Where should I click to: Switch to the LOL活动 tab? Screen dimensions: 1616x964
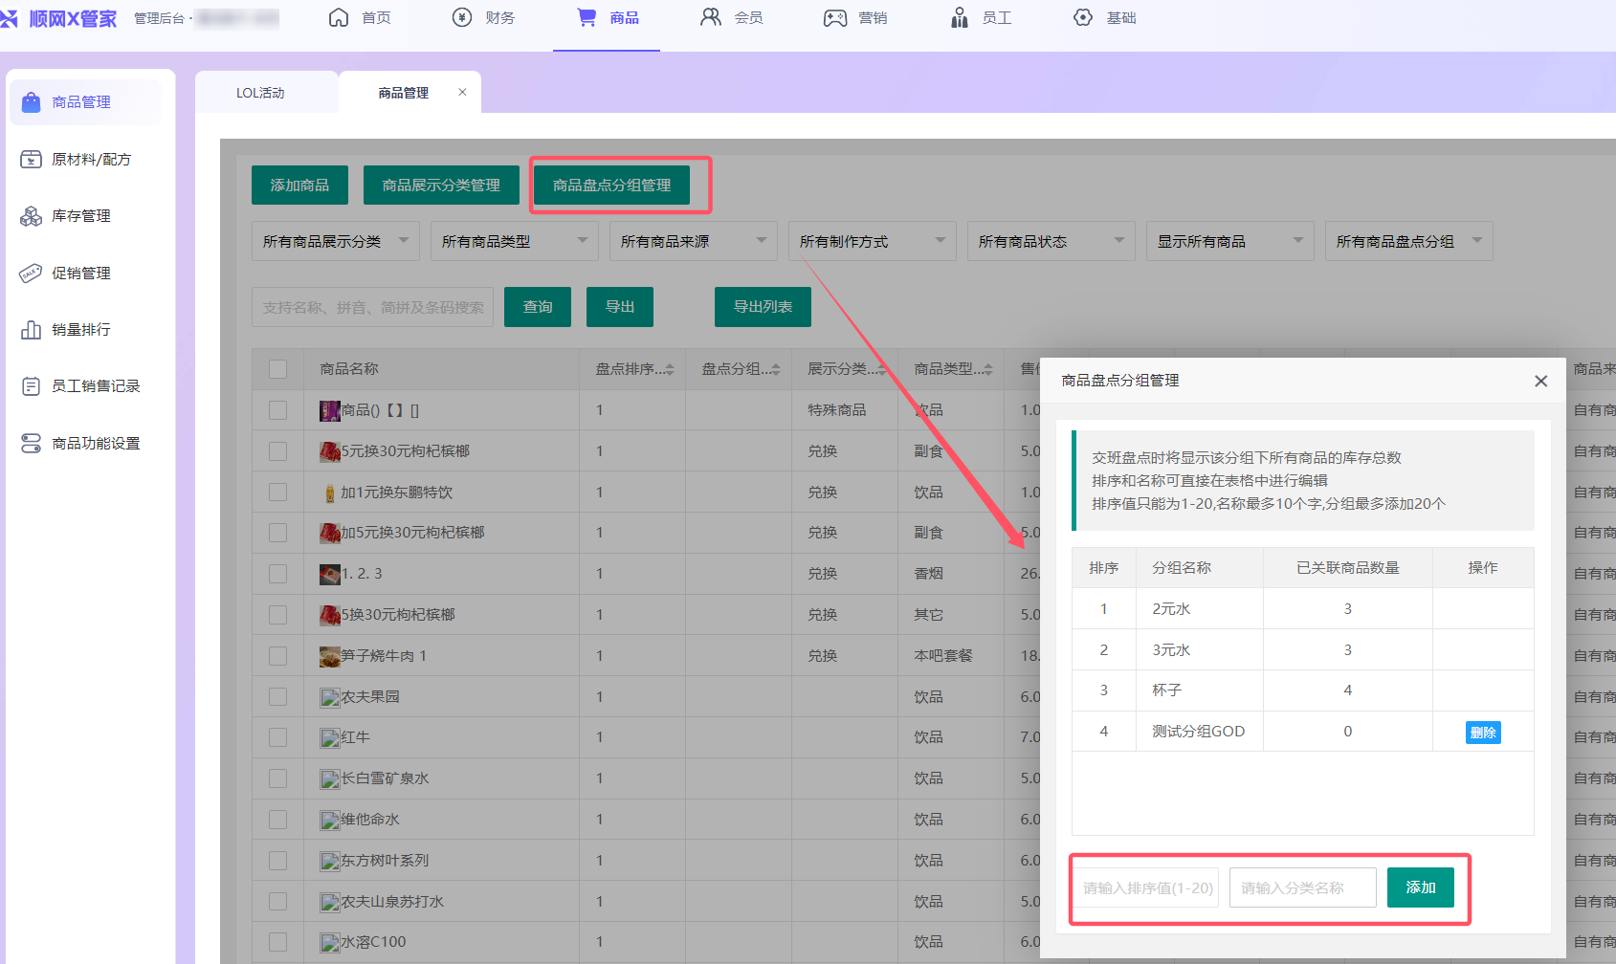tap(260, 93)
